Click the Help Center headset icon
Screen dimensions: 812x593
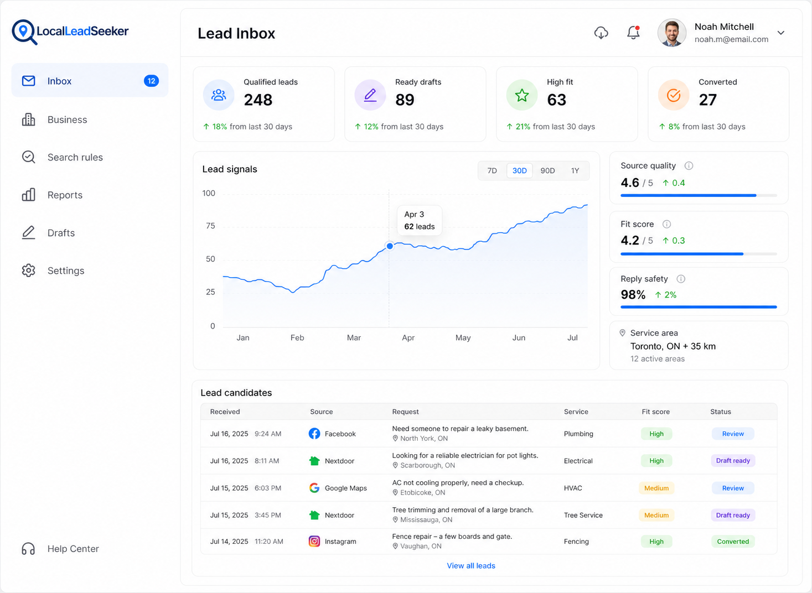(28, 549)
